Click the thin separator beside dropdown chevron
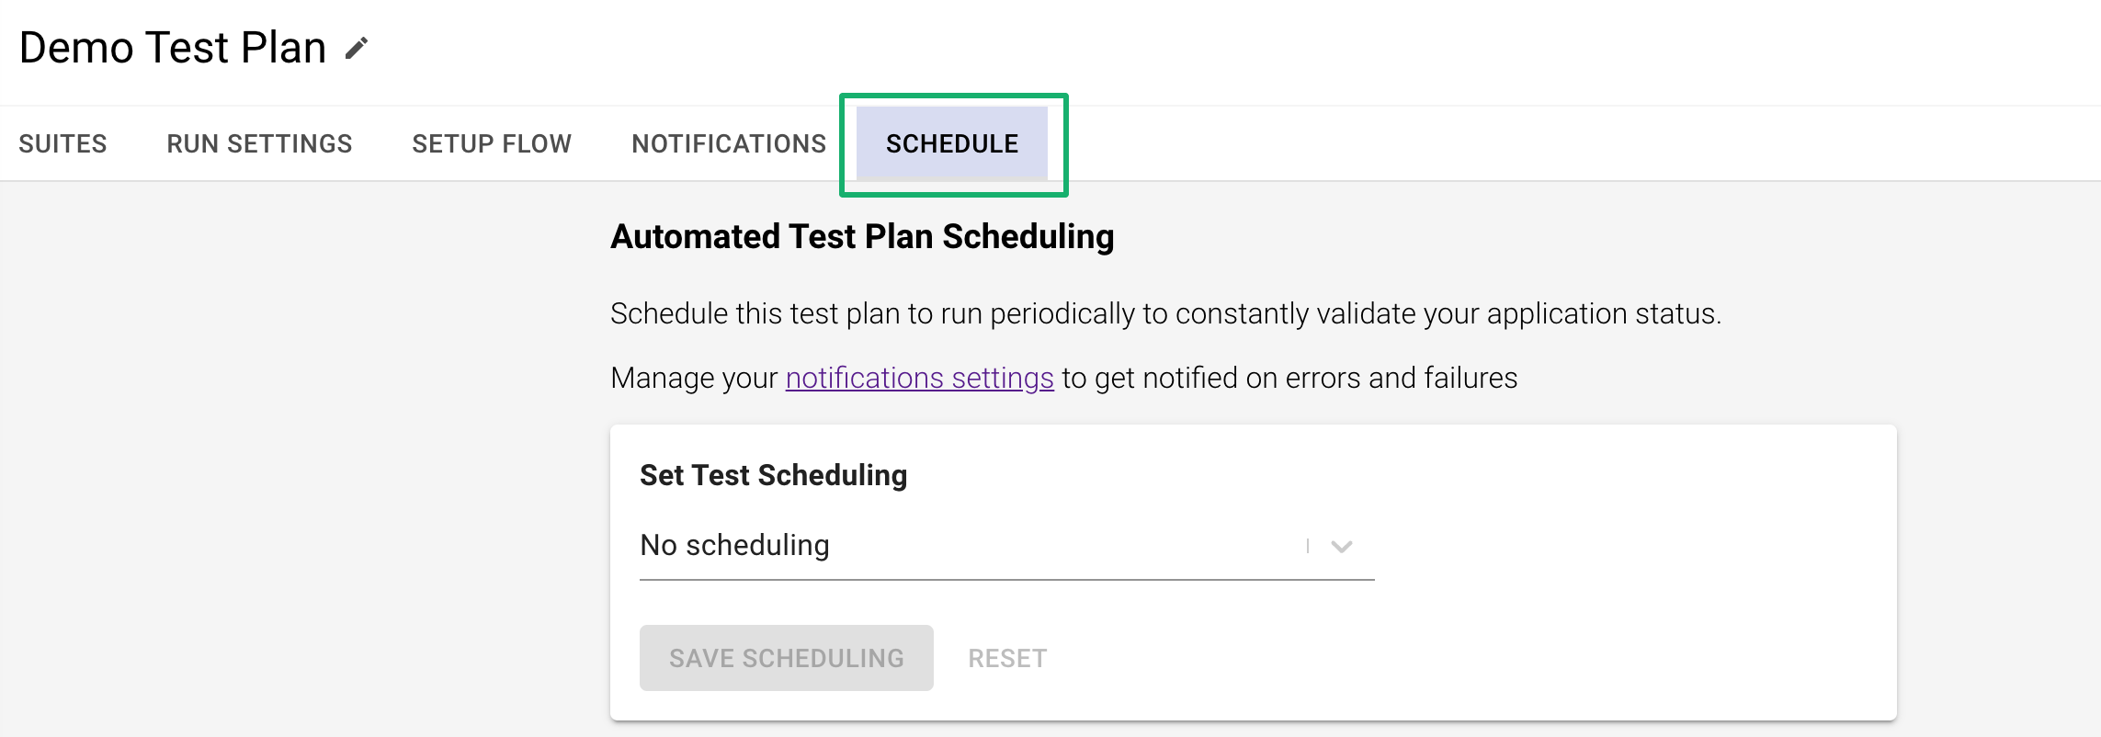Screen dimensions: 2101x737 click(1307, 547)
